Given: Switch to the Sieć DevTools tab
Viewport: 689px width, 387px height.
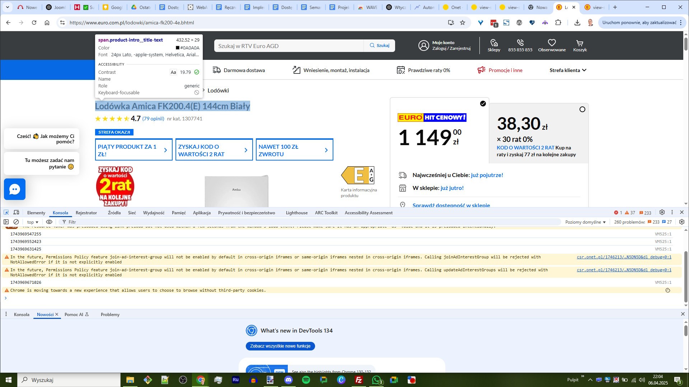Looking at the screenshot, I should click(x=132, y=213).
